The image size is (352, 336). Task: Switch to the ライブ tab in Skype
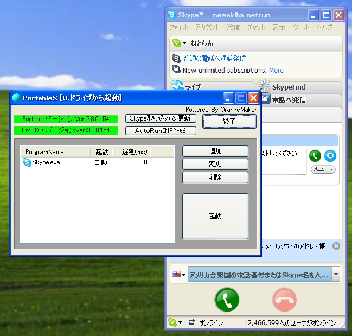click(x=213, y=86)
